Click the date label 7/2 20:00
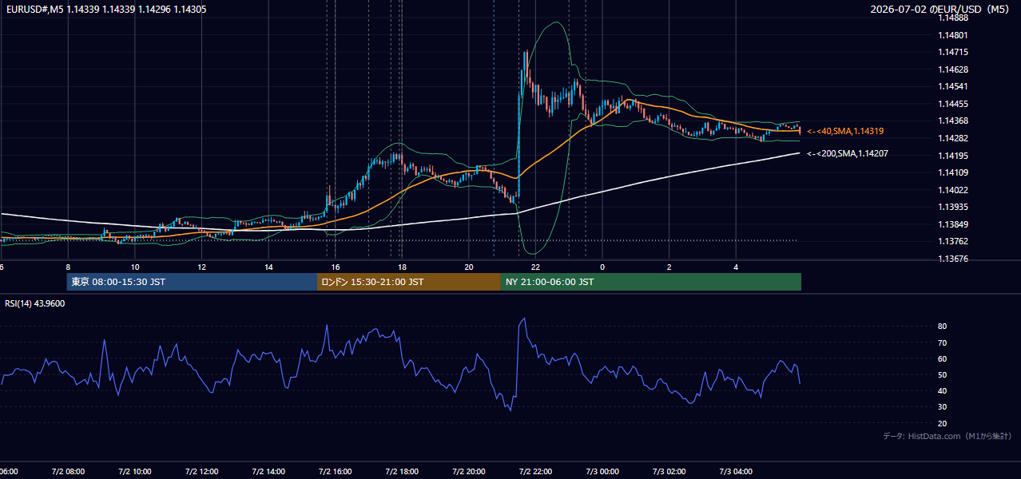 [x=469, y=472]
